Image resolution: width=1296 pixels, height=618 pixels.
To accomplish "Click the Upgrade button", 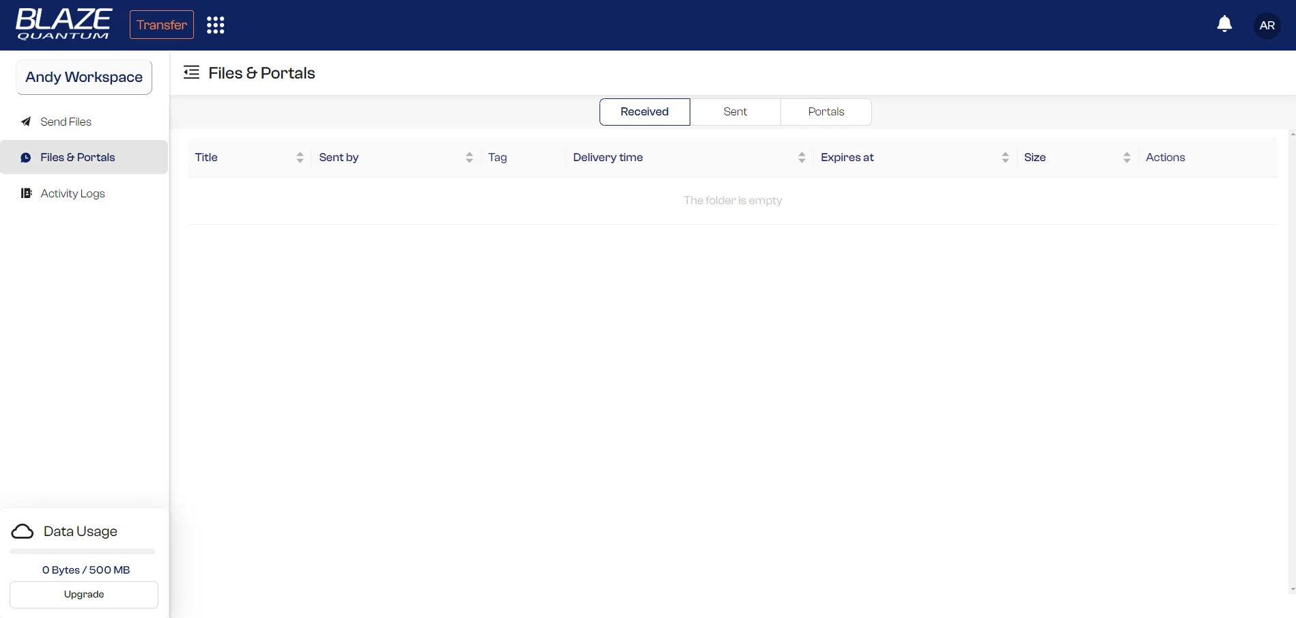I will (x=83, y=594).
